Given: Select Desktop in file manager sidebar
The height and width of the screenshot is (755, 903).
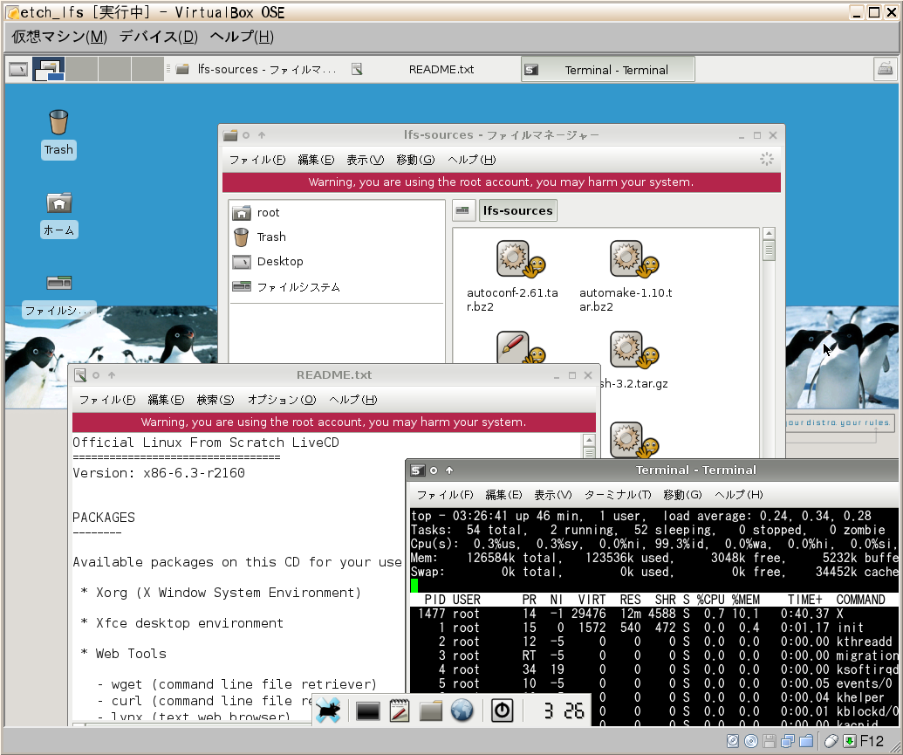Looking at the screenshot, I should point(336,262).
